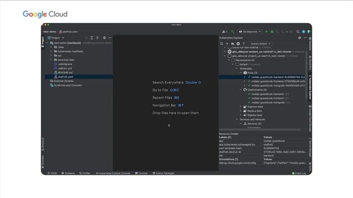This screenshot has width=353, height=198.
Task: Click the Replica Sets icon in Kubernetes tree
Action: [245, 111]
